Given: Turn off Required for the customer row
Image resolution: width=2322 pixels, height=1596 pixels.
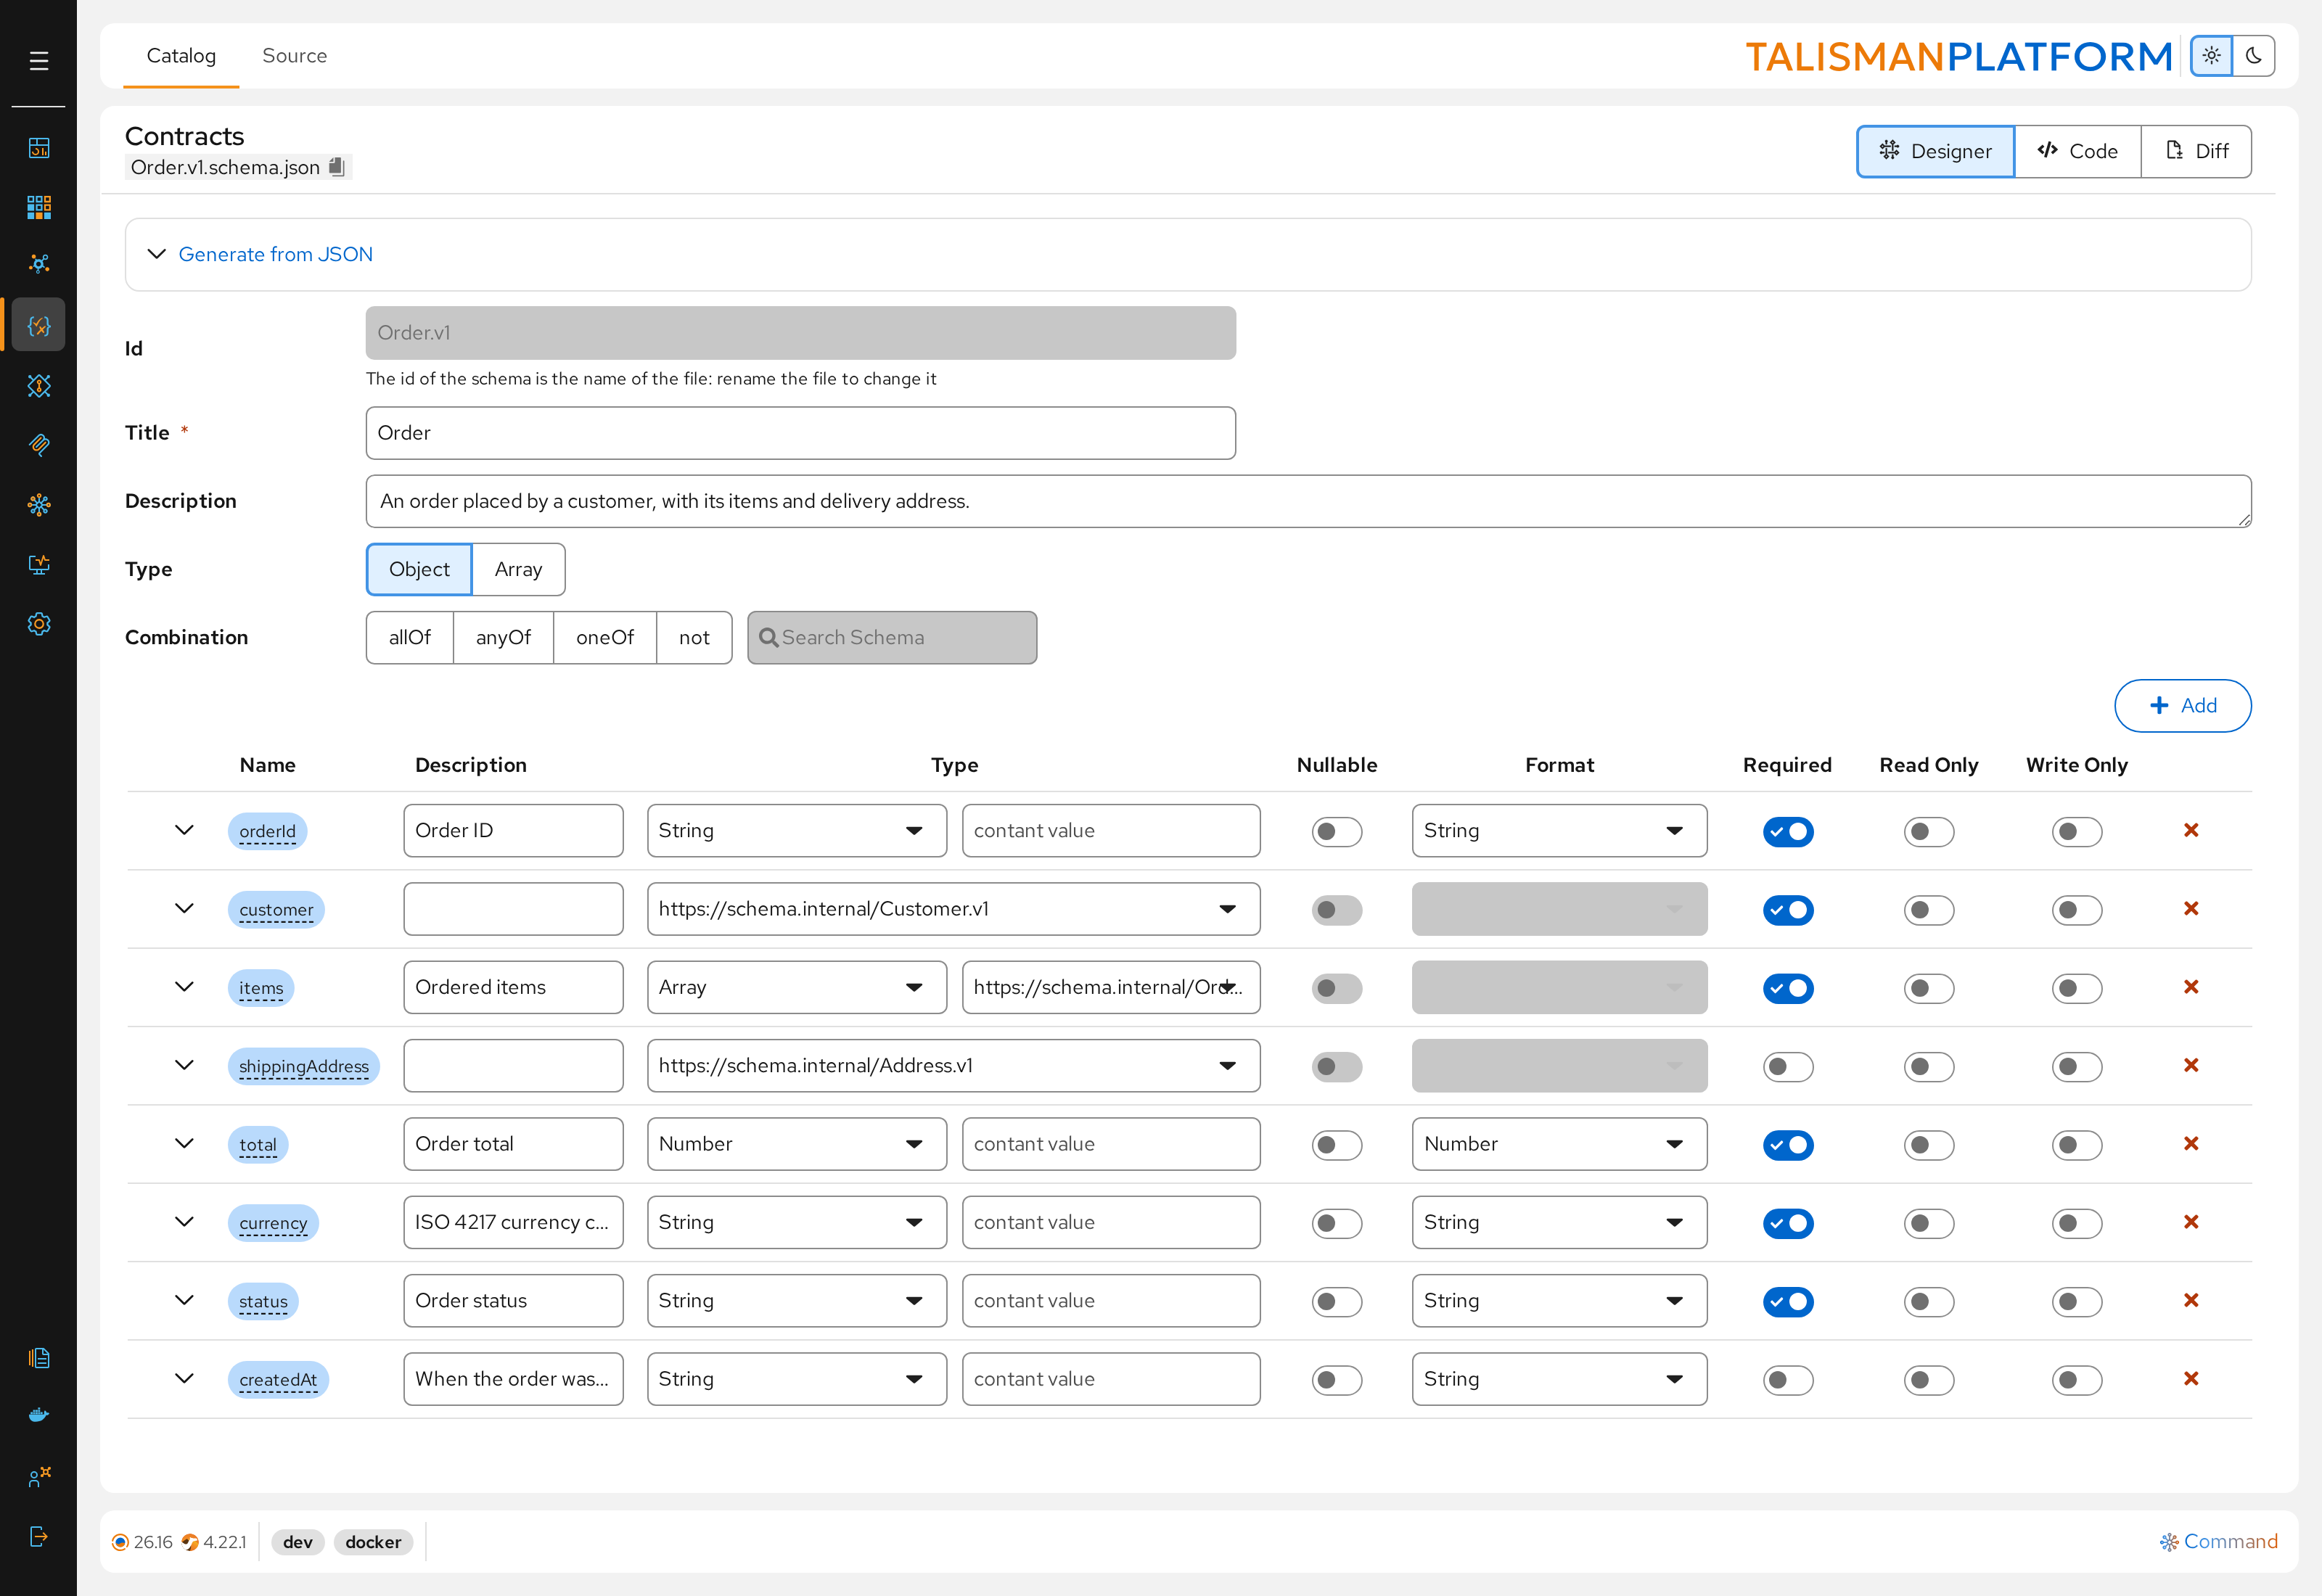Looking at the screenshot, I should coord(1788,910).
